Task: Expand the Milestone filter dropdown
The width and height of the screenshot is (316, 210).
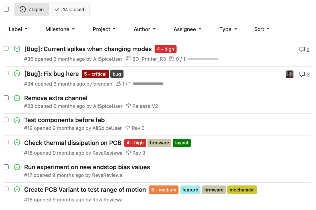Action: pos(60,29)
